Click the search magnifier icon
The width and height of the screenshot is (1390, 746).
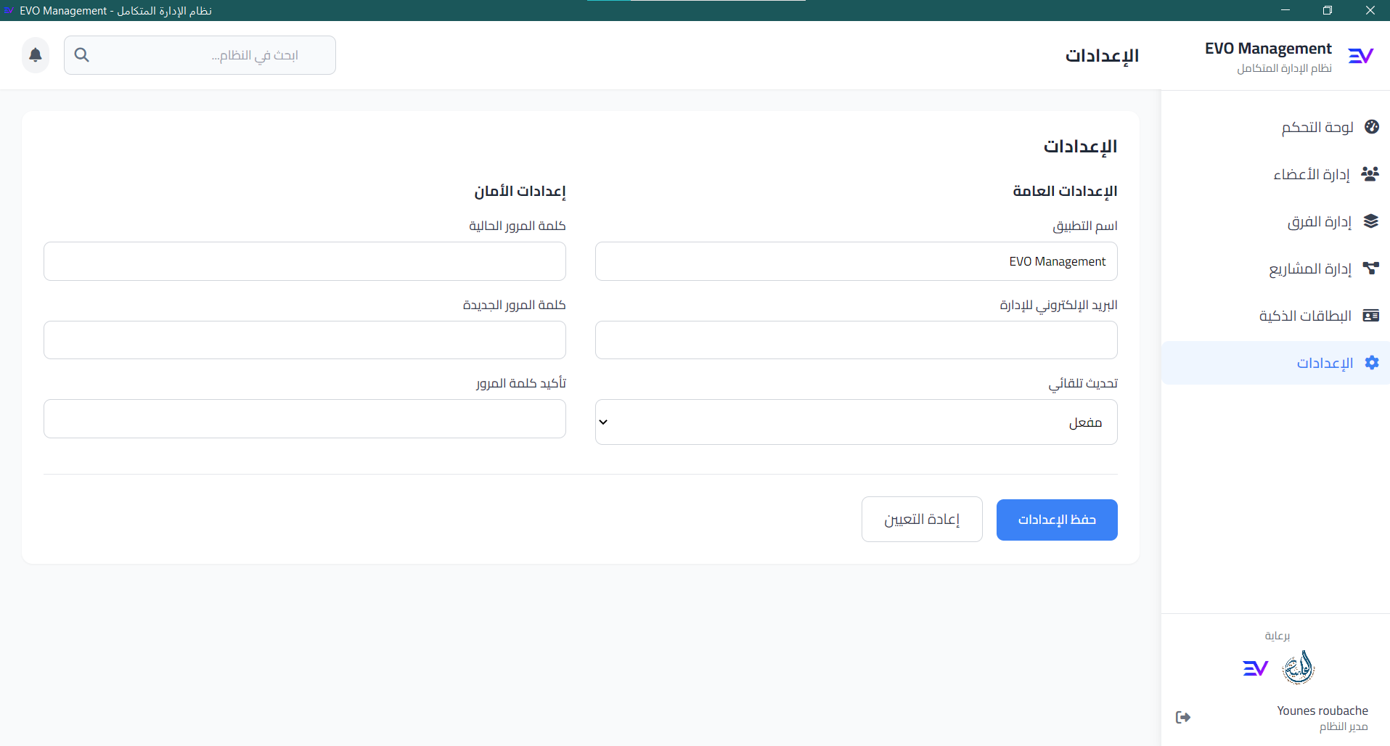tap(81, 54)
